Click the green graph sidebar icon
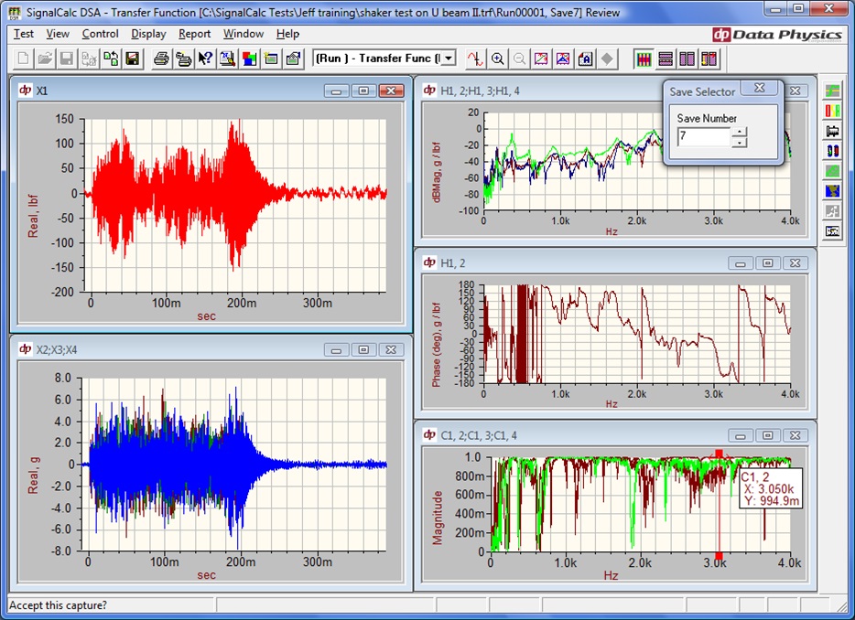 pos(833,171)
